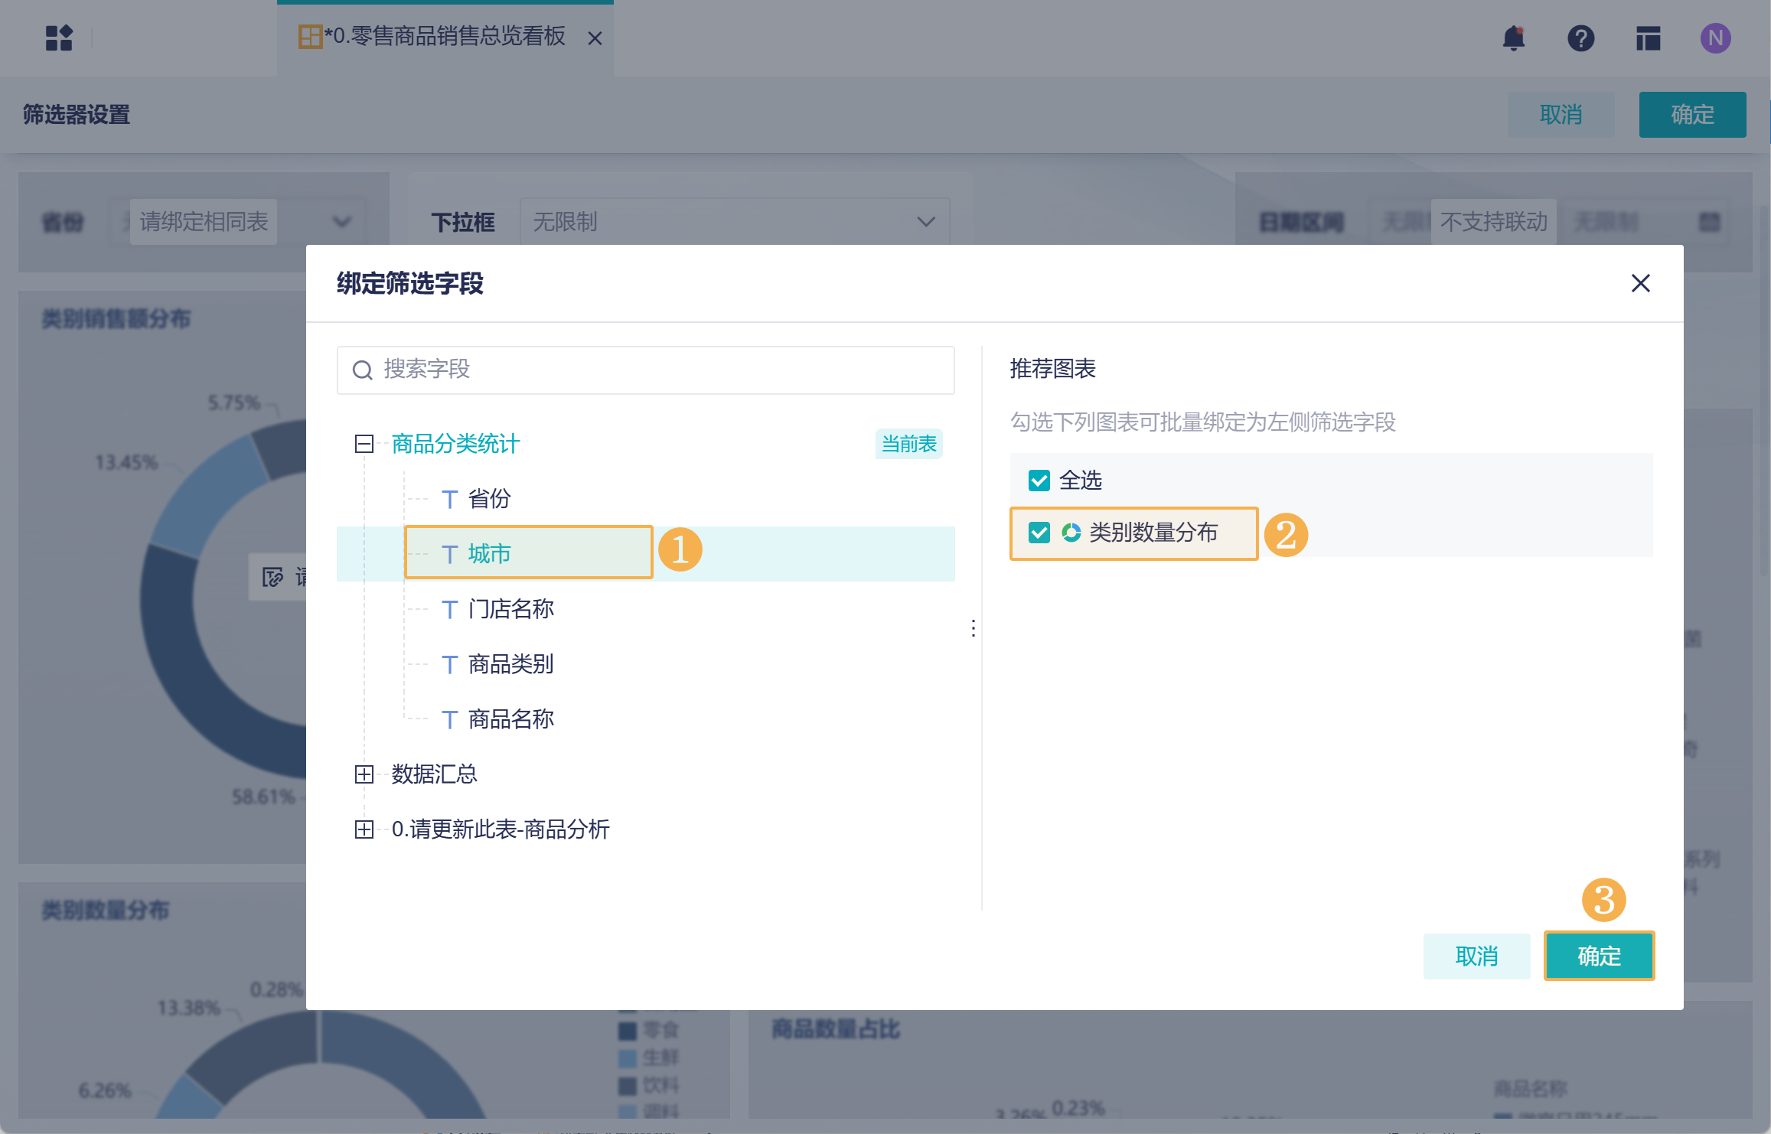
Task: Click 确定 button in the binding dialog
Action: point(1599,956)
